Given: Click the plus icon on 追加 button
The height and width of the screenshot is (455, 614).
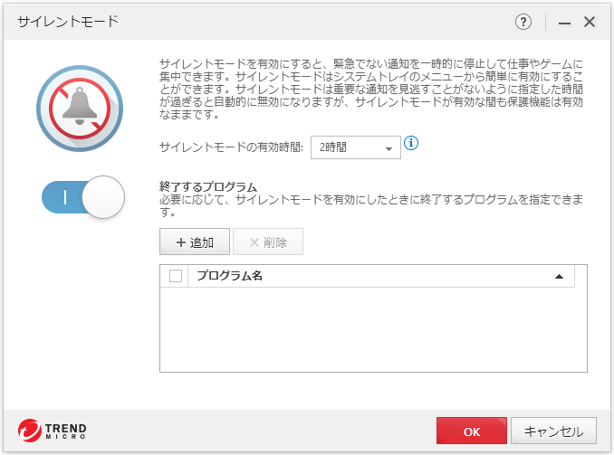Looking at the screenshot, I should (176, 242).
